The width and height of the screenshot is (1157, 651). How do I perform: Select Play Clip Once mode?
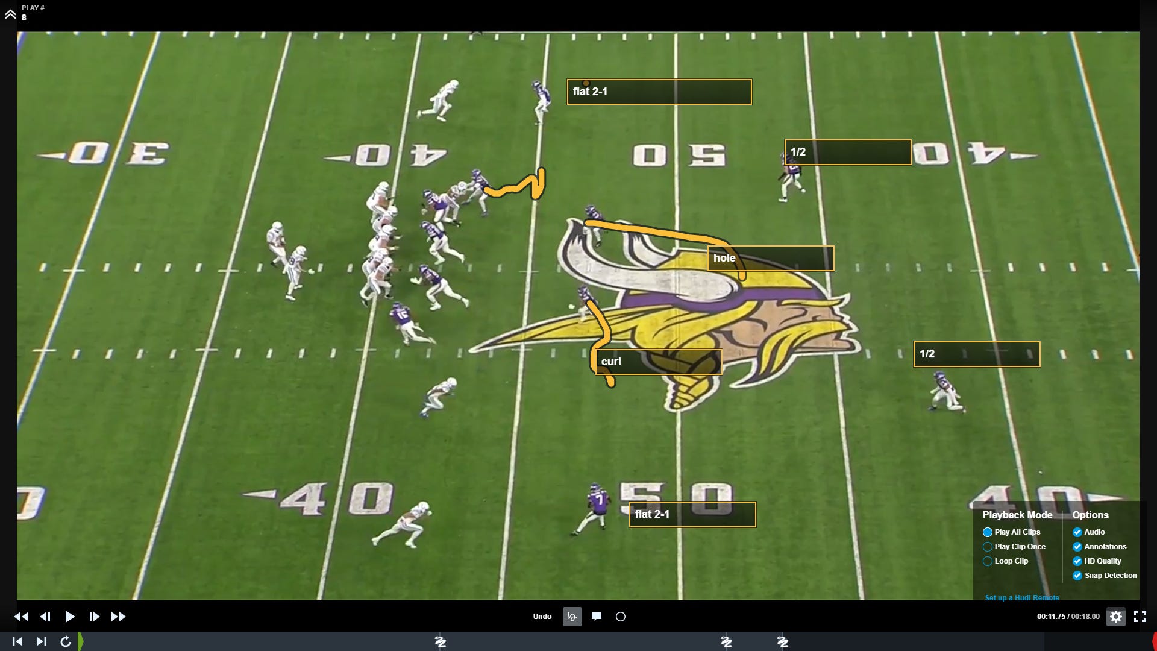[x=1015, y=547]
